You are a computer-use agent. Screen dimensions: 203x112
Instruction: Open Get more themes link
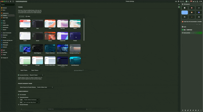tap(79, 70)
